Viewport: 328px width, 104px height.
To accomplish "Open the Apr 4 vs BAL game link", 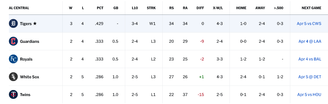I will (x=310, y=59).
